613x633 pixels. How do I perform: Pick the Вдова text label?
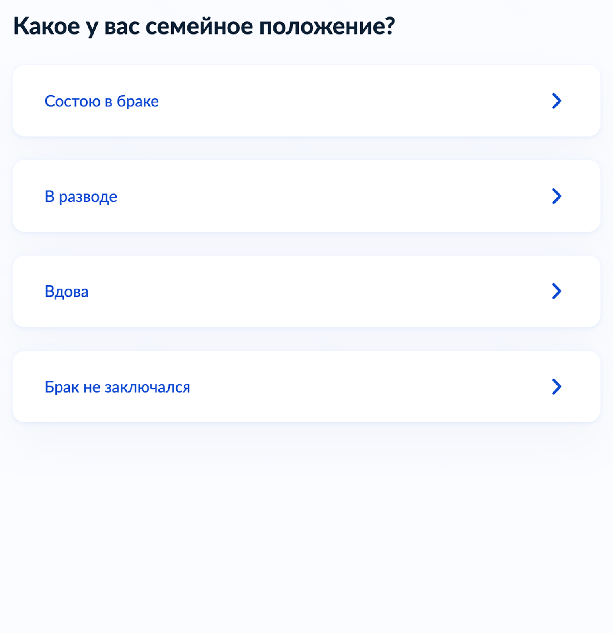click(66, 291)
